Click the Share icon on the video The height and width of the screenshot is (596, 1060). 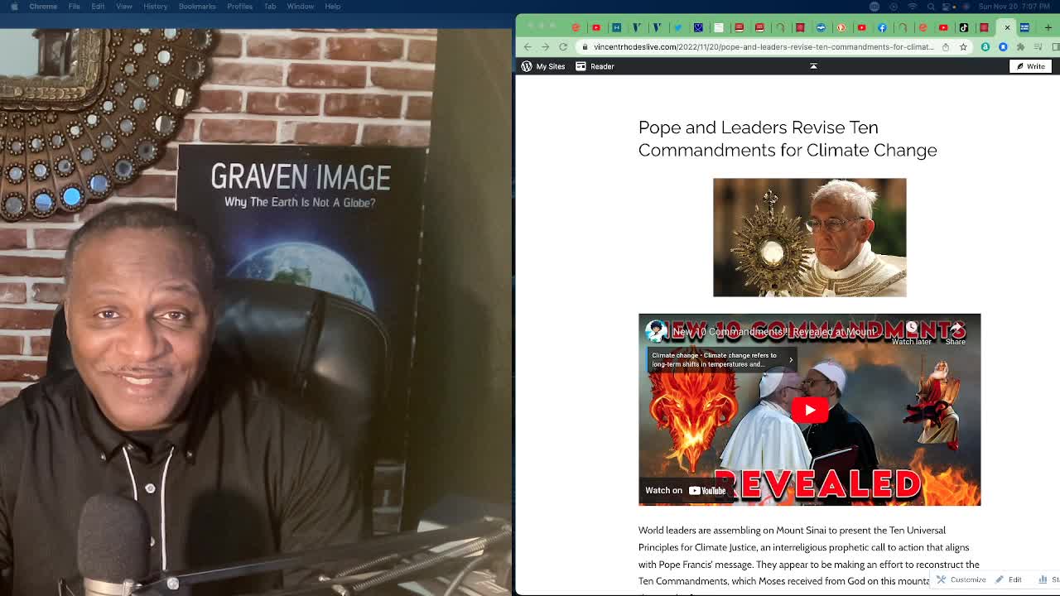(x=956, y=333)
